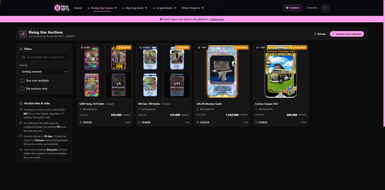
Task: Click the round question mark help icon
Action: tap(325, 8)
